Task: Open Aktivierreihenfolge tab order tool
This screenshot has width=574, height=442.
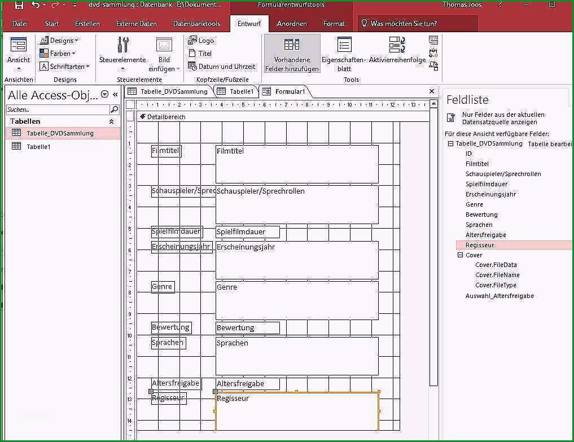Action: click(397, 51)
